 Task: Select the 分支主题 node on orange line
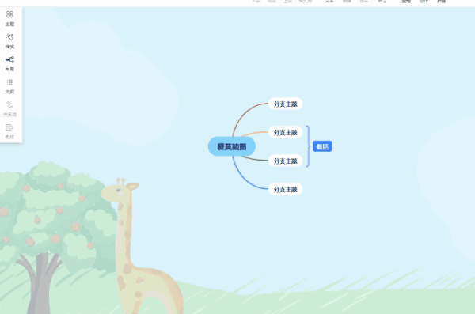[x=285, y=132]
